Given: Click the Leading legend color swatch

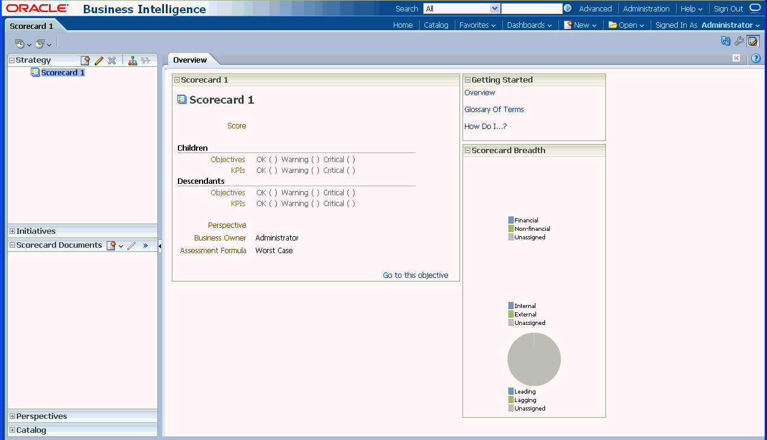Looking at the screenshot, I should [511, 392].
